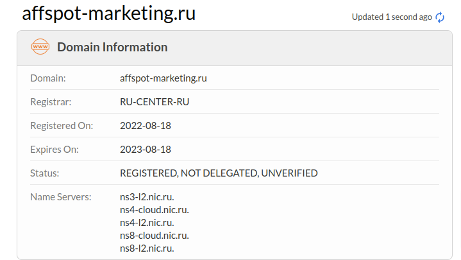The height and width of the screenshot is (260, 461).
Task: Click the affspot-marketing.ru page title
Action: pos(109,14)
